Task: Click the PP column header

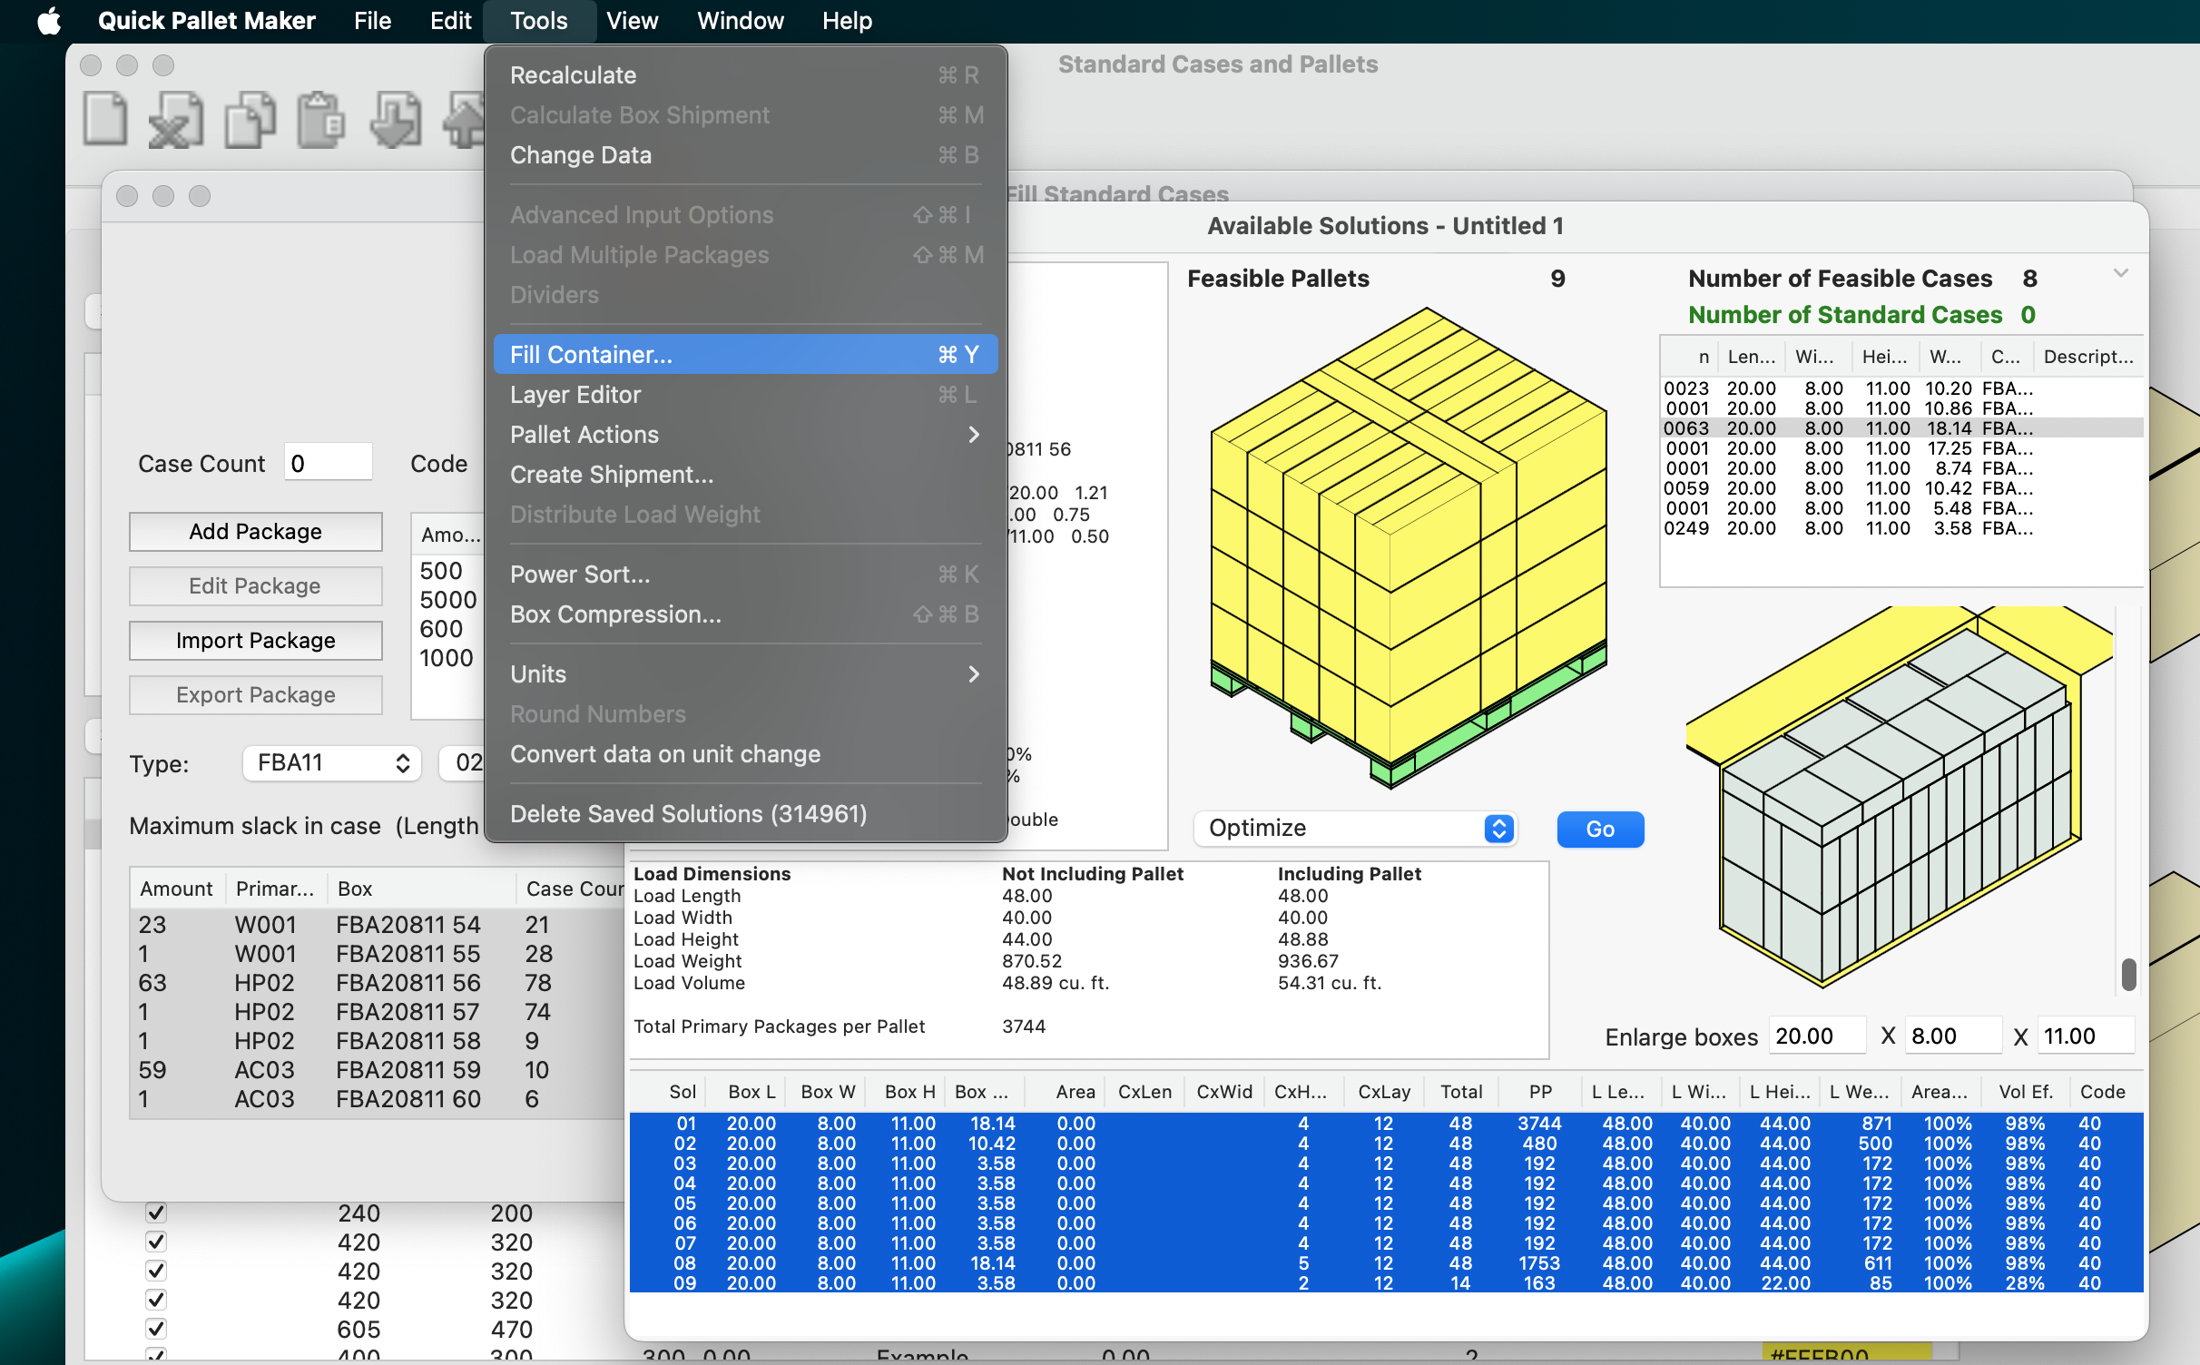Action: (1540, 1091)
